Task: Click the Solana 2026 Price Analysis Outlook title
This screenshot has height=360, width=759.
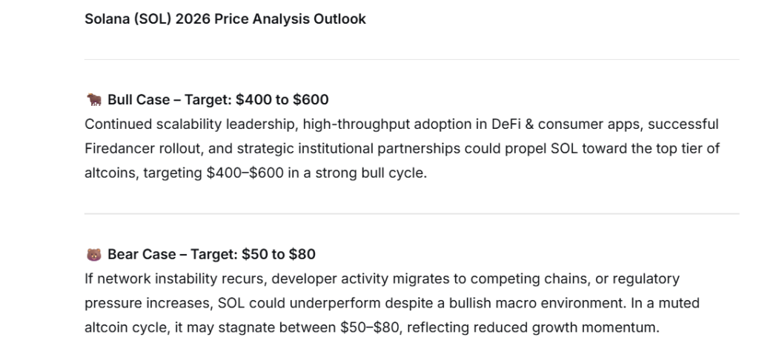Action: [225, 19]
